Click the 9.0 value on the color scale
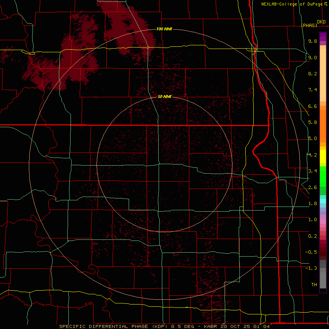Viewport: 329px width, 329px height. tap(313, 57)
